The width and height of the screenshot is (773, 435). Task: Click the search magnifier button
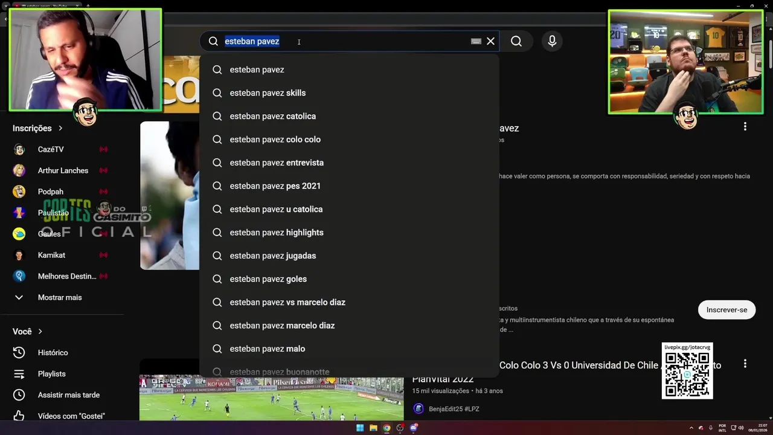[x=516, y=41]
